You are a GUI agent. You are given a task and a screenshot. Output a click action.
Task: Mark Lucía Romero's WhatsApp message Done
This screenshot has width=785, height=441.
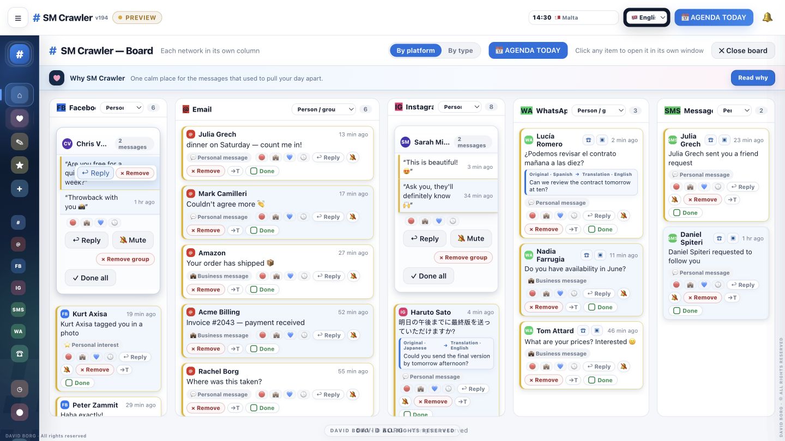600,229
